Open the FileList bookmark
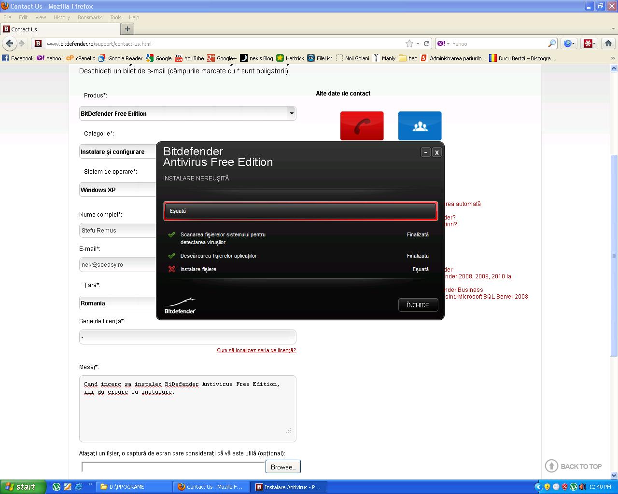This screenshot has width=618, height=494. point(320,58)
